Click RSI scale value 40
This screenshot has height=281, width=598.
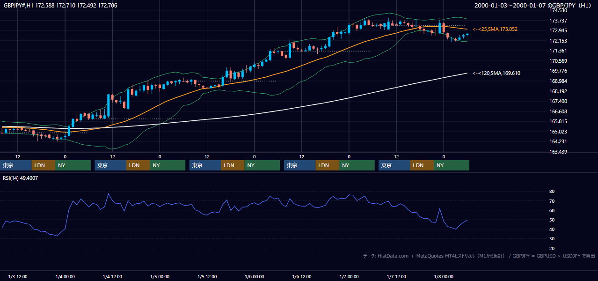point(552,229)
